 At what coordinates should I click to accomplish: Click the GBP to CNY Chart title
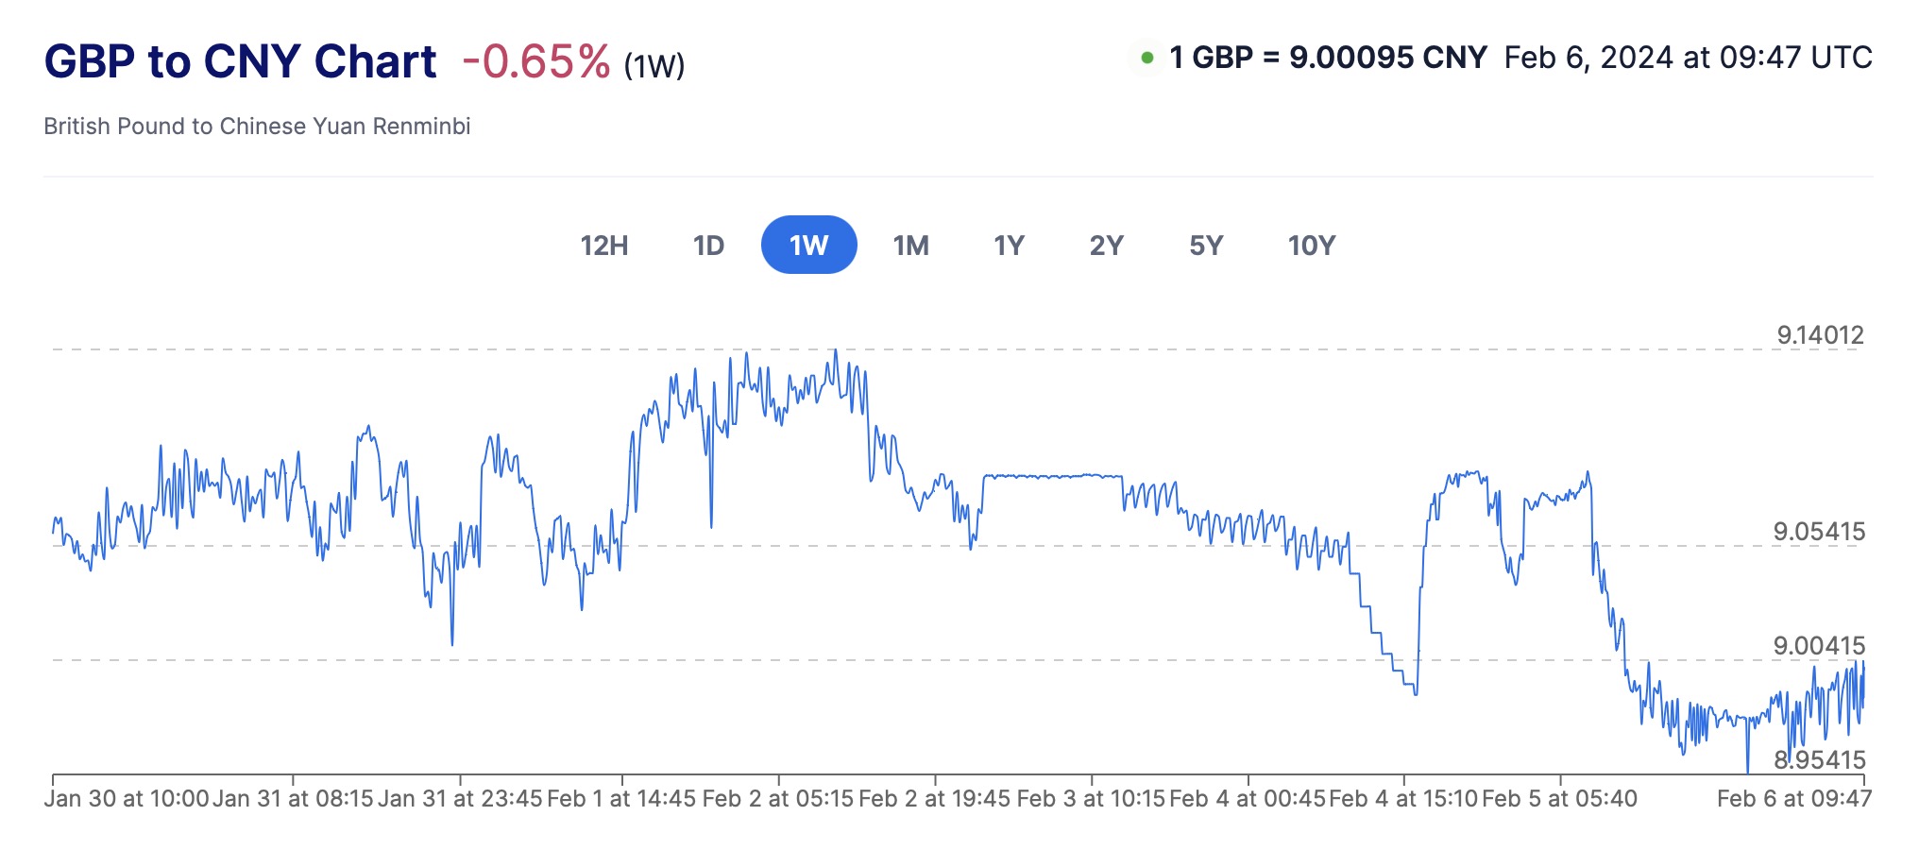click(240, 61)
